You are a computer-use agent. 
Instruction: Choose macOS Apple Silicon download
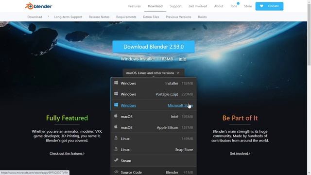(x=154, y=127)
